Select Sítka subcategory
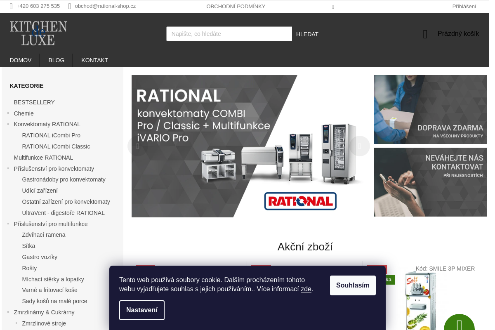This screenshot has height=330, width=495. 28,246
